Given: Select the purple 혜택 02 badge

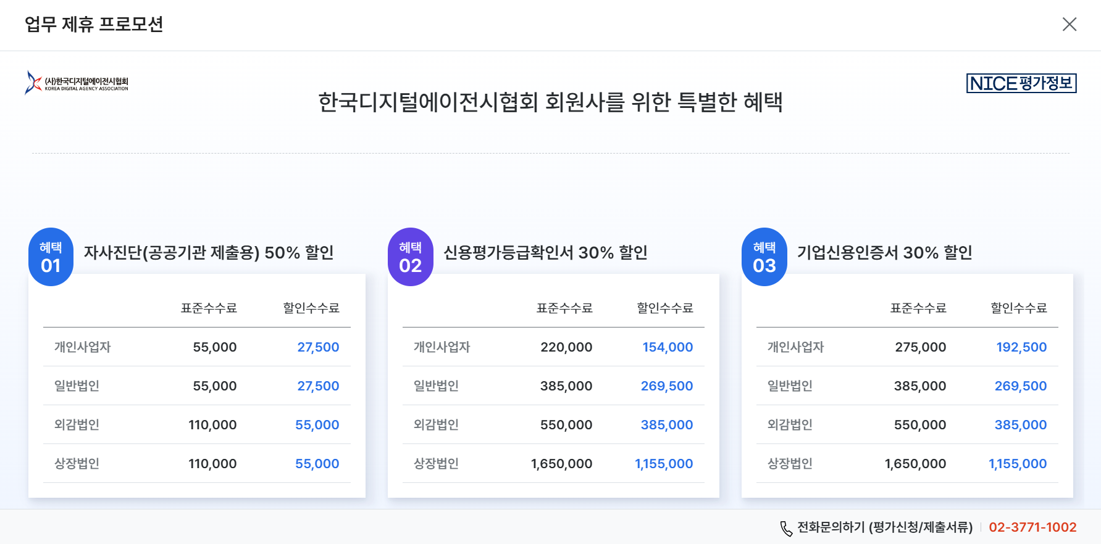Looking at the screenshot, I should [x=410, y=257].
